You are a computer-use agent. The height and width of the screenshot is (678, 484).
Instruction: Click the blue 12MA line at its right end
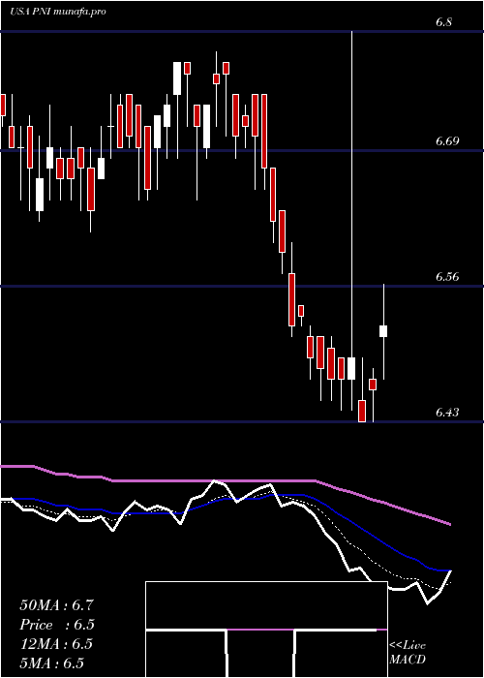click(449, 570)
